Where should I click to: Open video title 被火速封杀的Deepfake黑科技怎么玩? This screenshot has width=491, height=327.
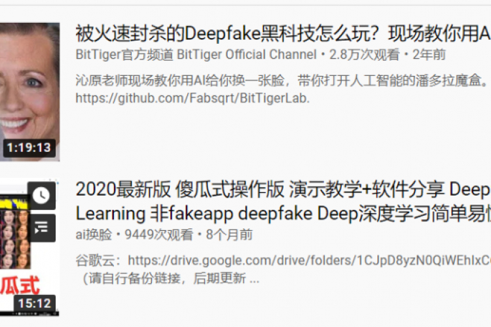283,33
